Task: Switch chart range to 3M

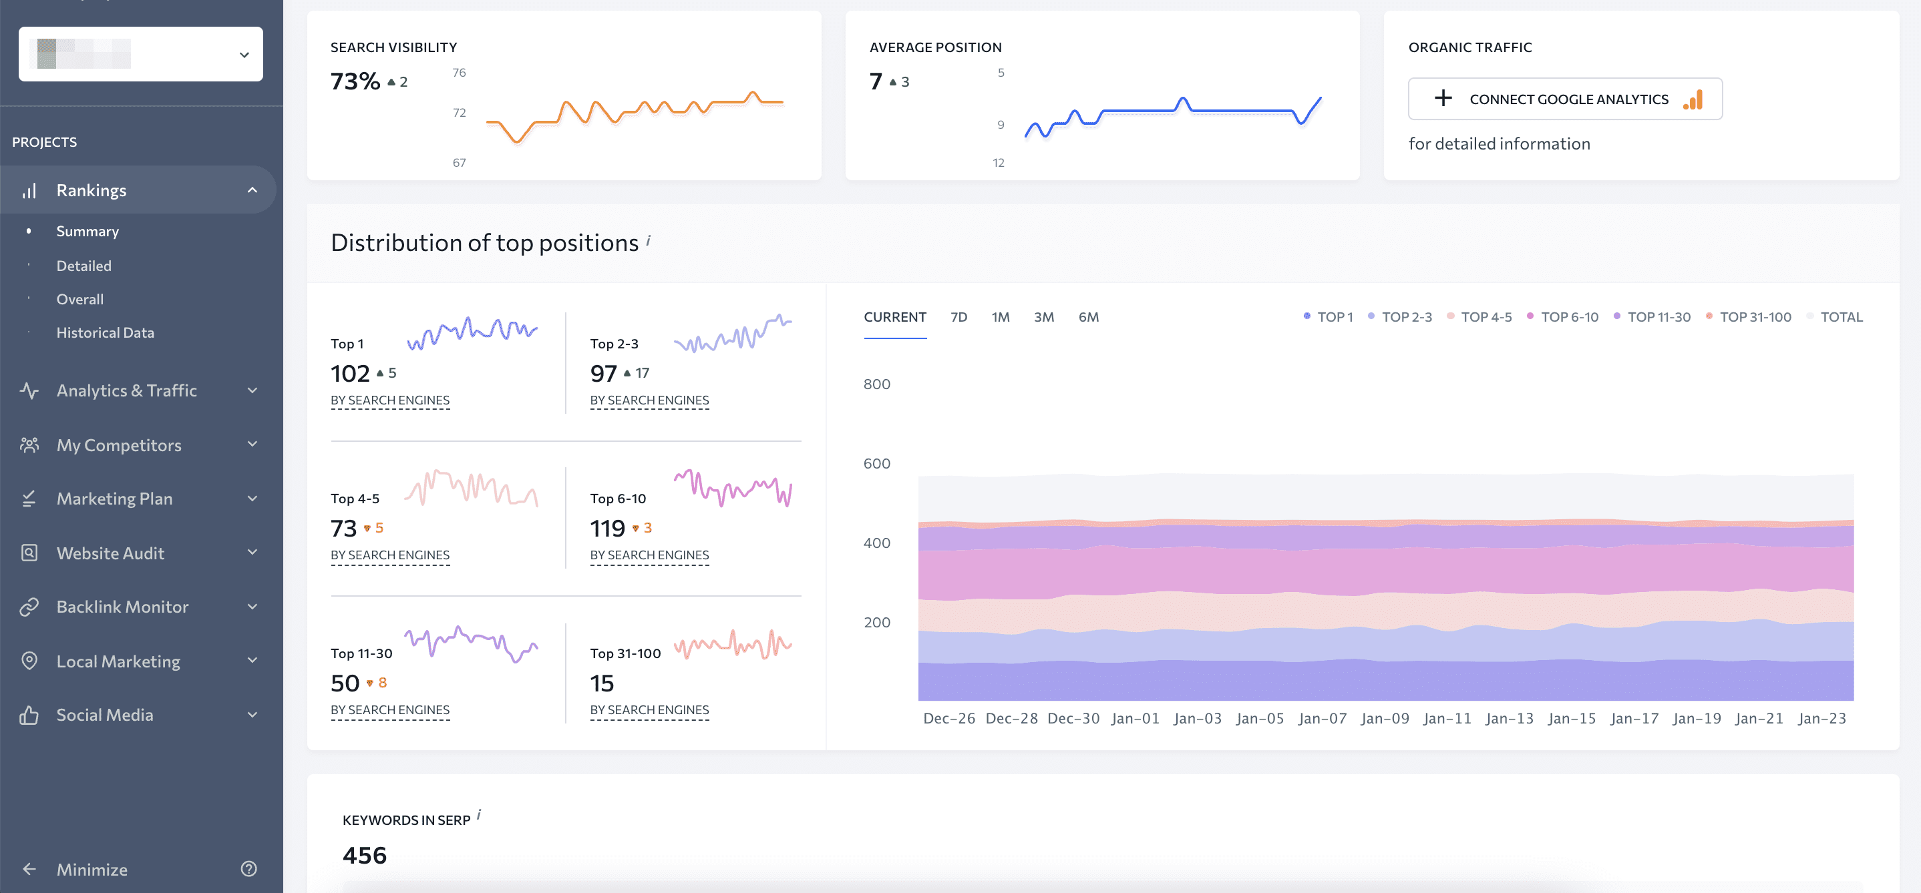Action: pos(1043,317)
